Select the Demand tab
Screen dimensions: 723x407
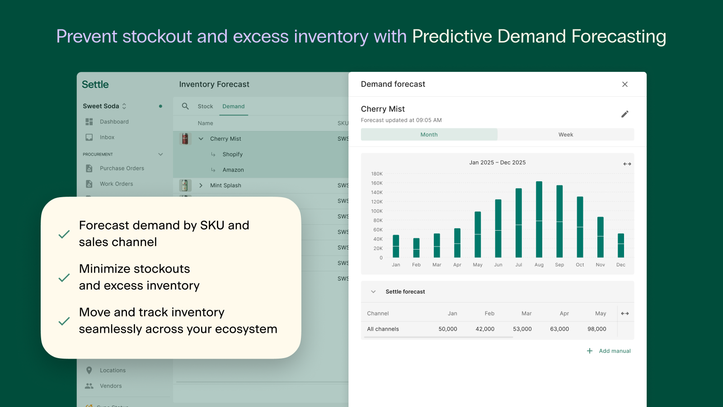234,106
